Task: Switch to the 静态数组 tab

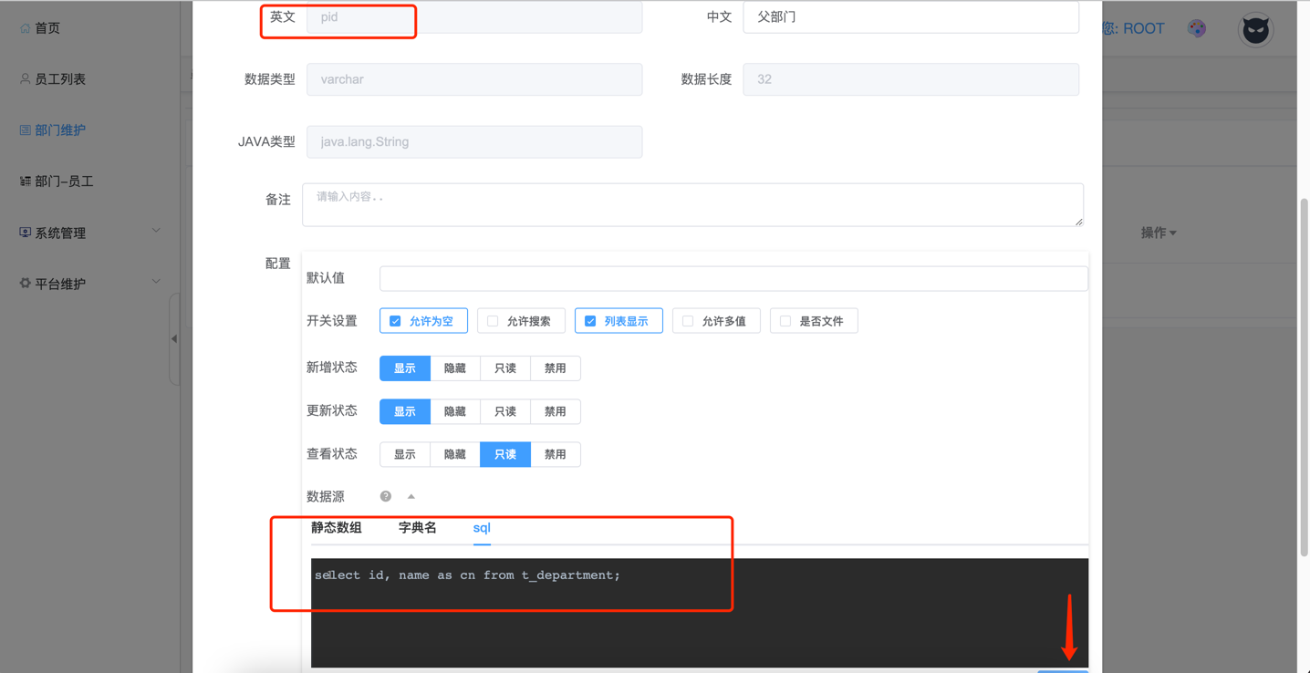Action: pos(337,528)
